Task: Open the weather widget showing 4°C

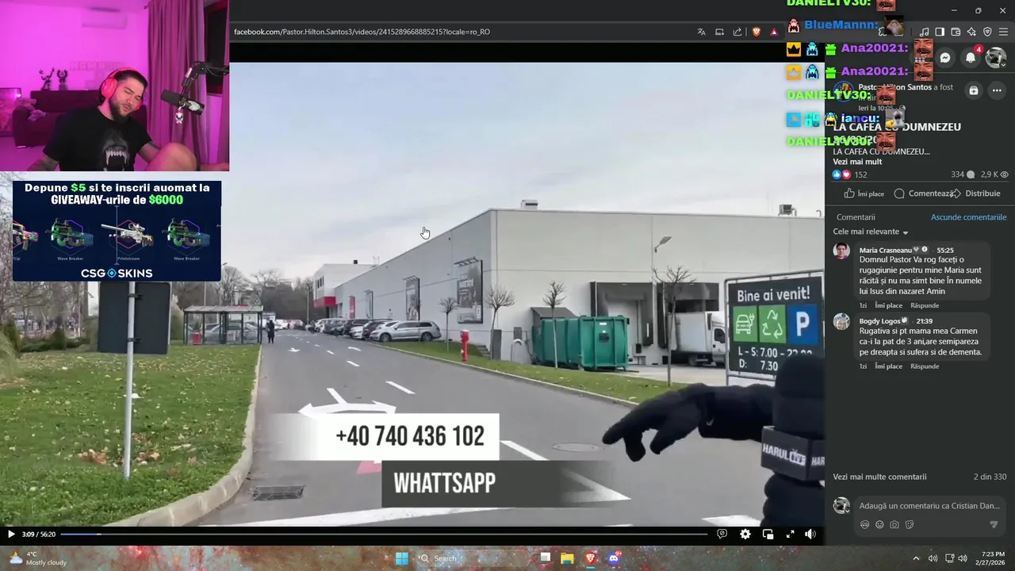Action: 38,558
